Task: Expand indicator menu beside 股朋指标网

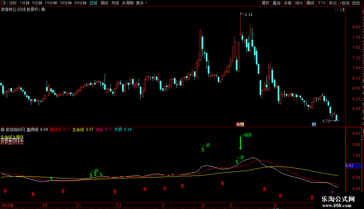Action: click(x=3, y=130)
